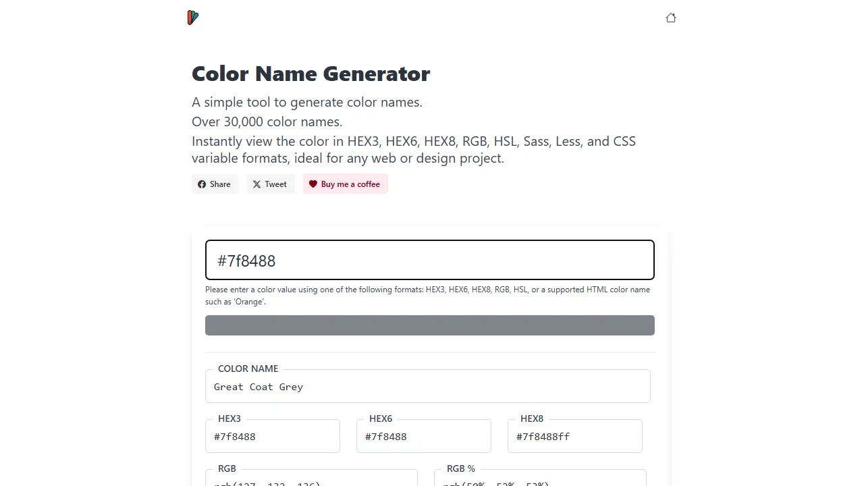Click the HEX6 value field
864x486 pixels.
coord(423,436)
